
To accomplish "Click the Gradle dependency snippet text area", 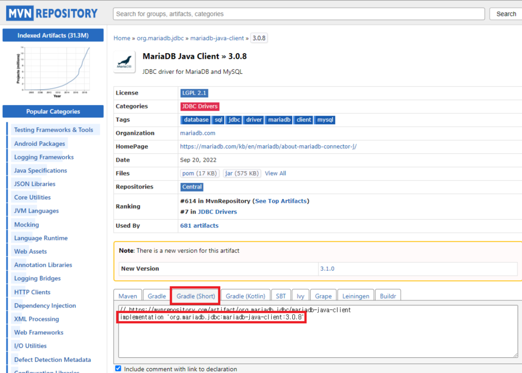I will click(x=318, y=332).
